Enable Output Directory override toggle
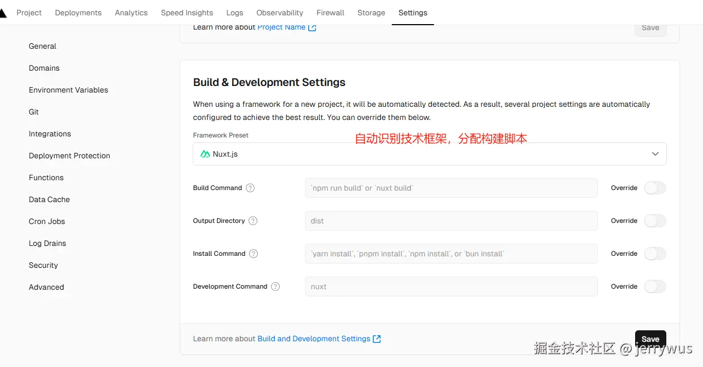 pyautogui.click(x=655, y=221)
